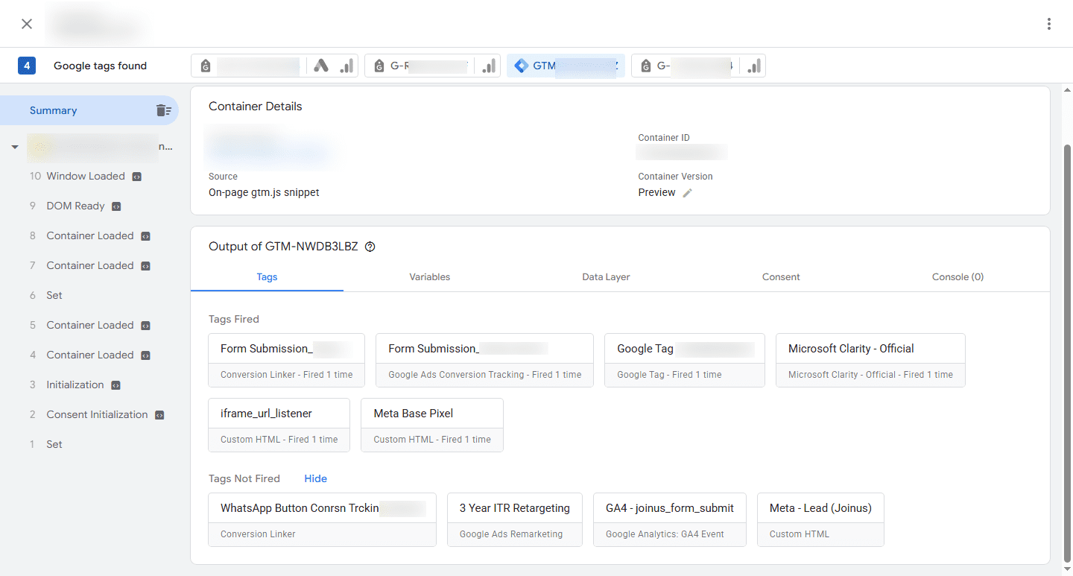Select the Initialization event in sidebar
Screen dimensions: 1073x576
[75, 384]
